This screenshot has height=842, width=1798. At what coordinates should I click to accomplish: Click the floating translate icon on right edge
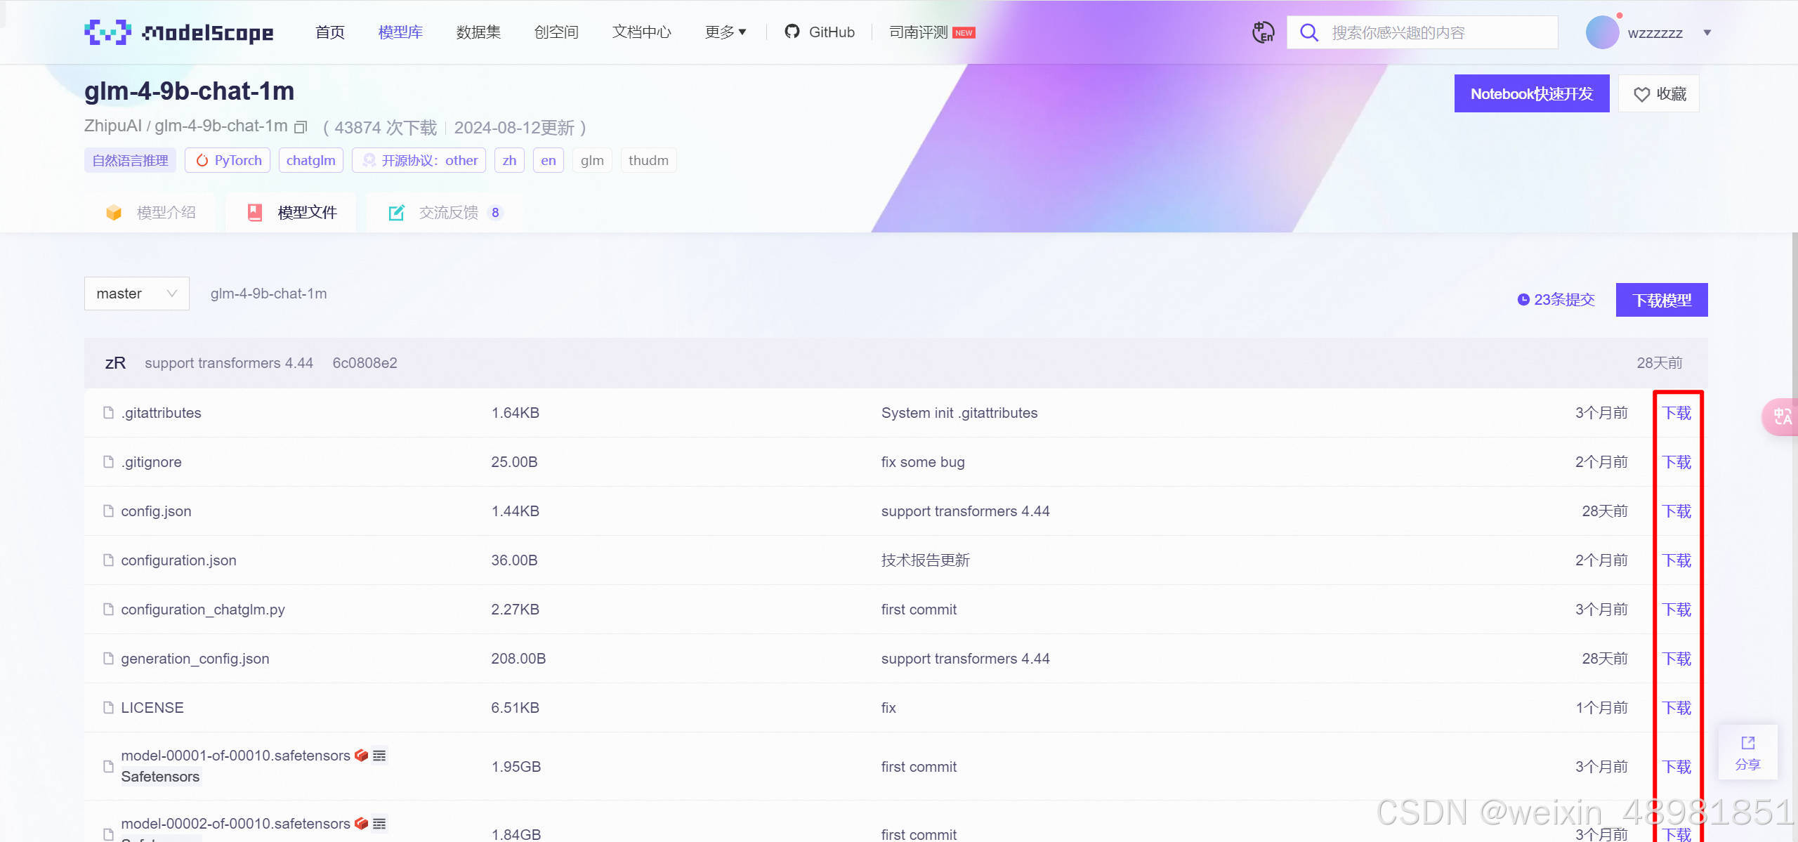coord(1782,417)
